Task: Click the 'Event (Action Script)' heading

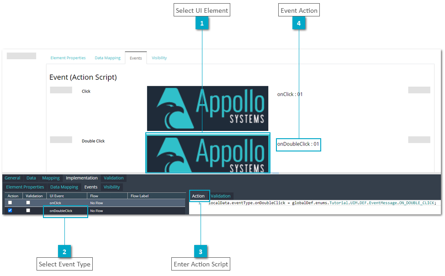Action: (83, 78)
